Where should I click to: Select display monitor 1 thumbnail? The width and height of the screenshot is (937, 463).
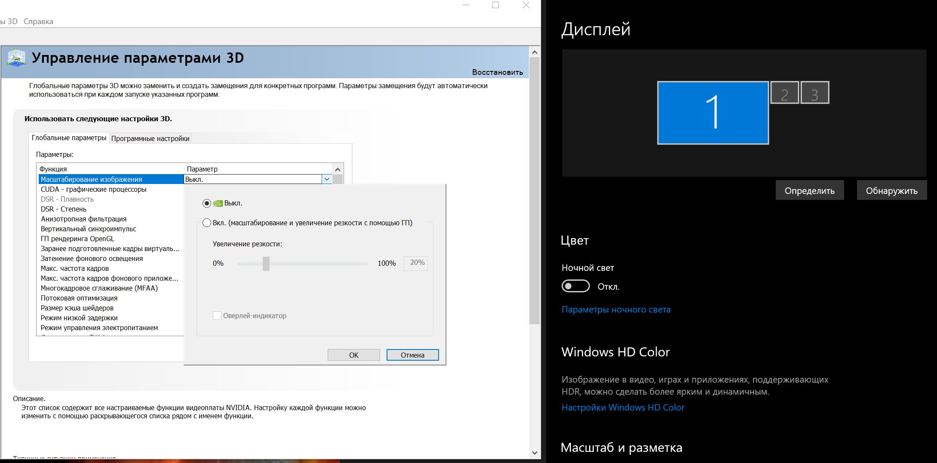tap(713, 113)
